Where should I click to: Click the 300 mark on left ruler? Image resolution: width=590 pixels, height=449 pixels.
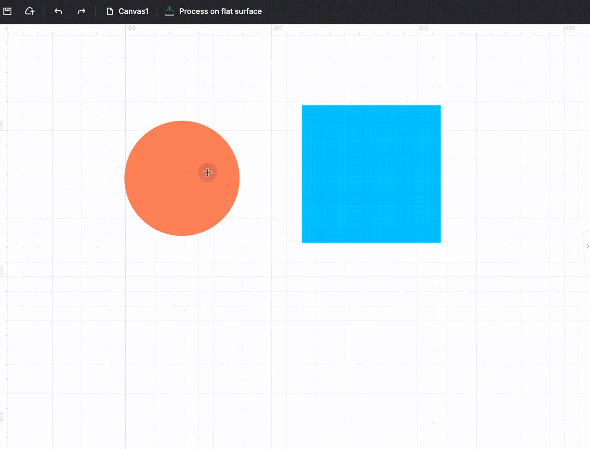coord(2,417)
